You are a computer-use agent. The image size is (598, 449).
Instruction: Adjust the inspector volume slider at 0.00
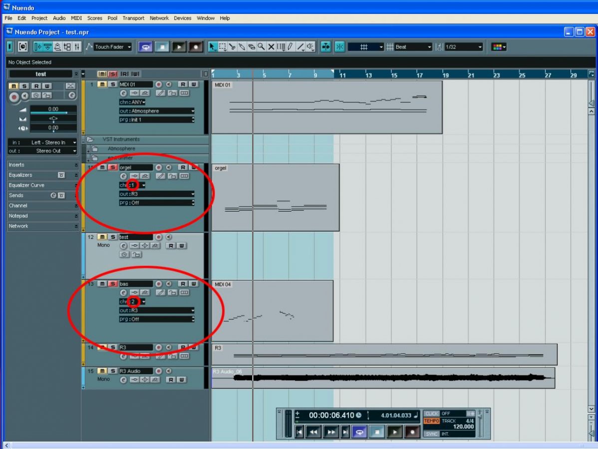click(x=53, y=110)
